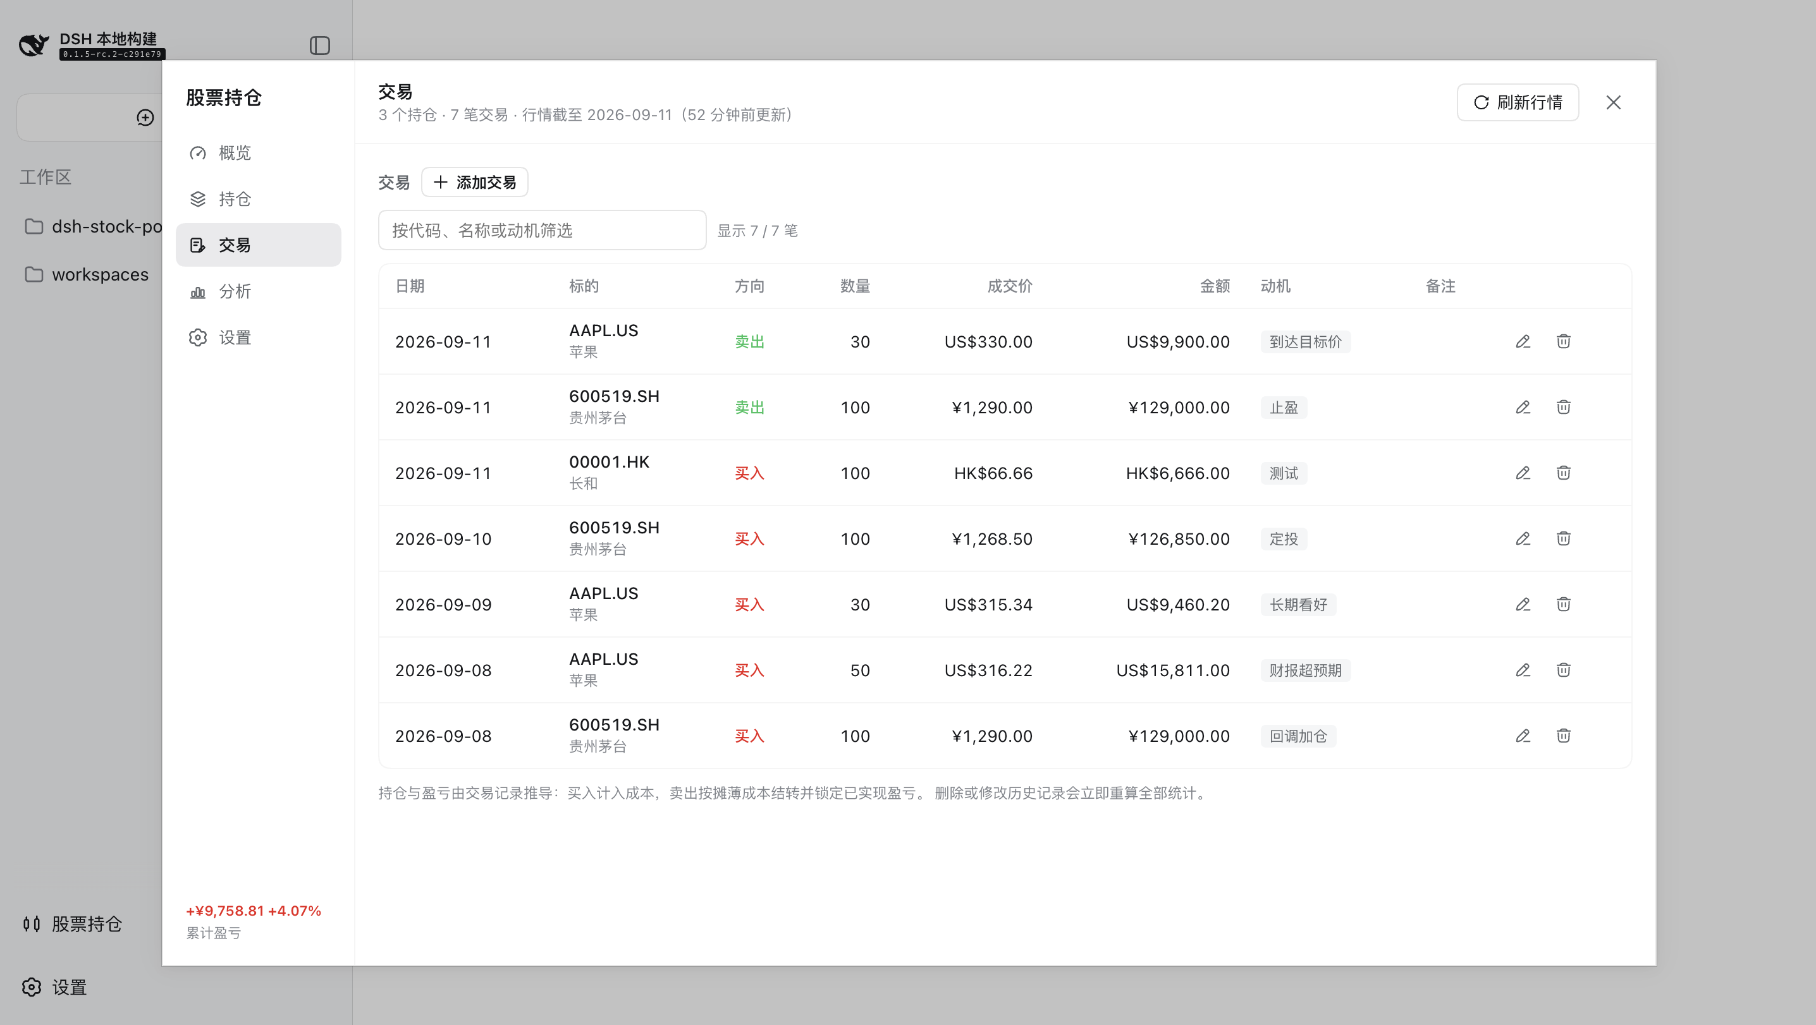Select the 交易 transactions section
This screenshot has width=1816, height=1025.
[258, 245]
